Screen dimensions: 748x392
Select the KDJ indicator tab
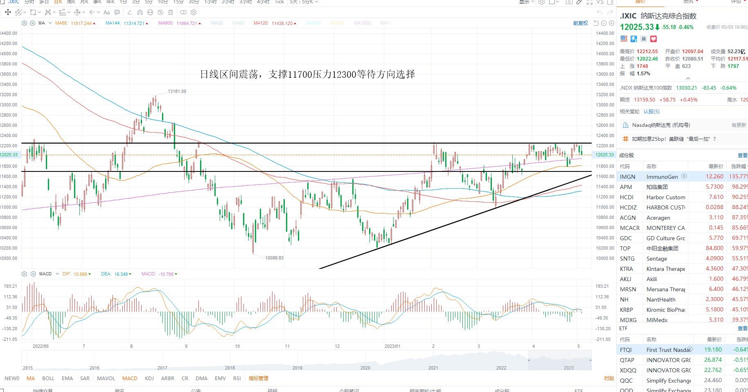(149, 378)
